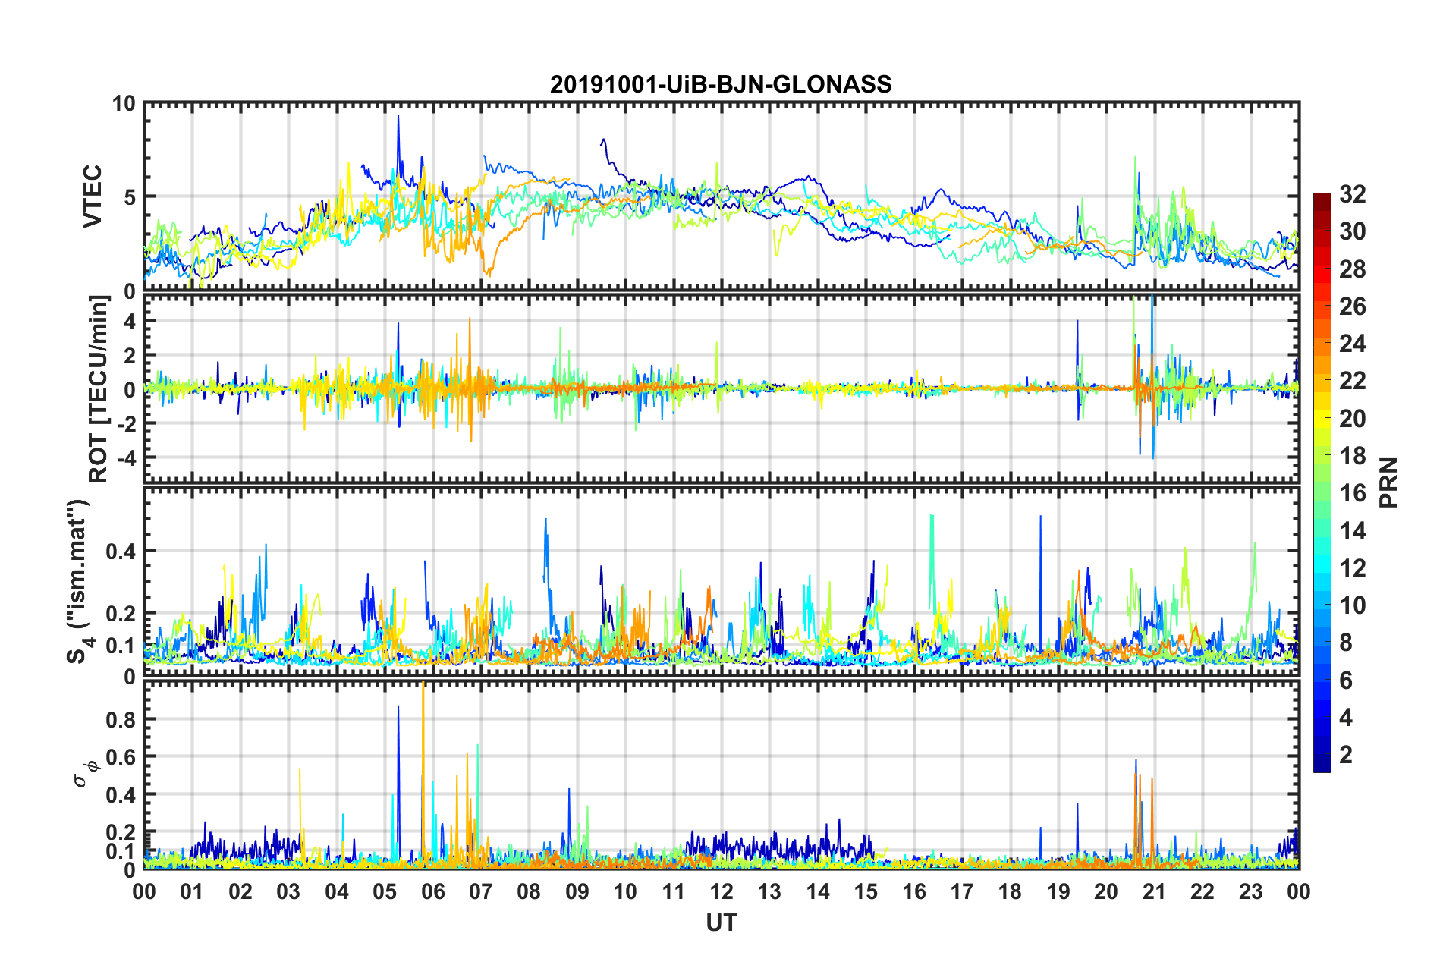Click x-axis tick label 09

[x=577, y=891]
